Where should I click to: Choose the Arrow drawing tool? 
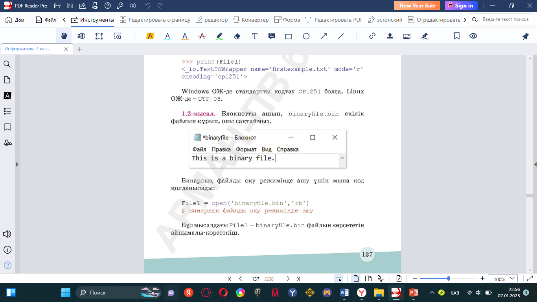pyautogui.click(x=324, y=36)
